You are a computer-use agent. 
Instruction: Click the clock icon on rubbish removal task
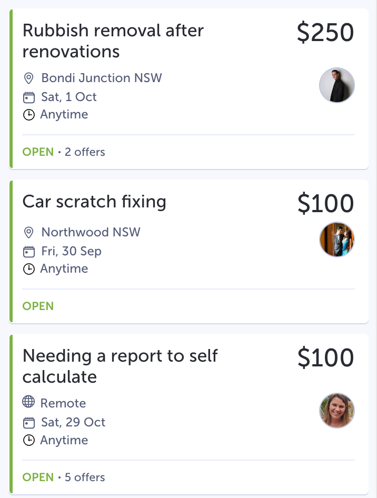click(x=30, y=114)
